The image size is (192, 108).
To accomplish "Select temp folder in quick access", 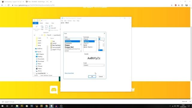I will click(x=38, y=45).
